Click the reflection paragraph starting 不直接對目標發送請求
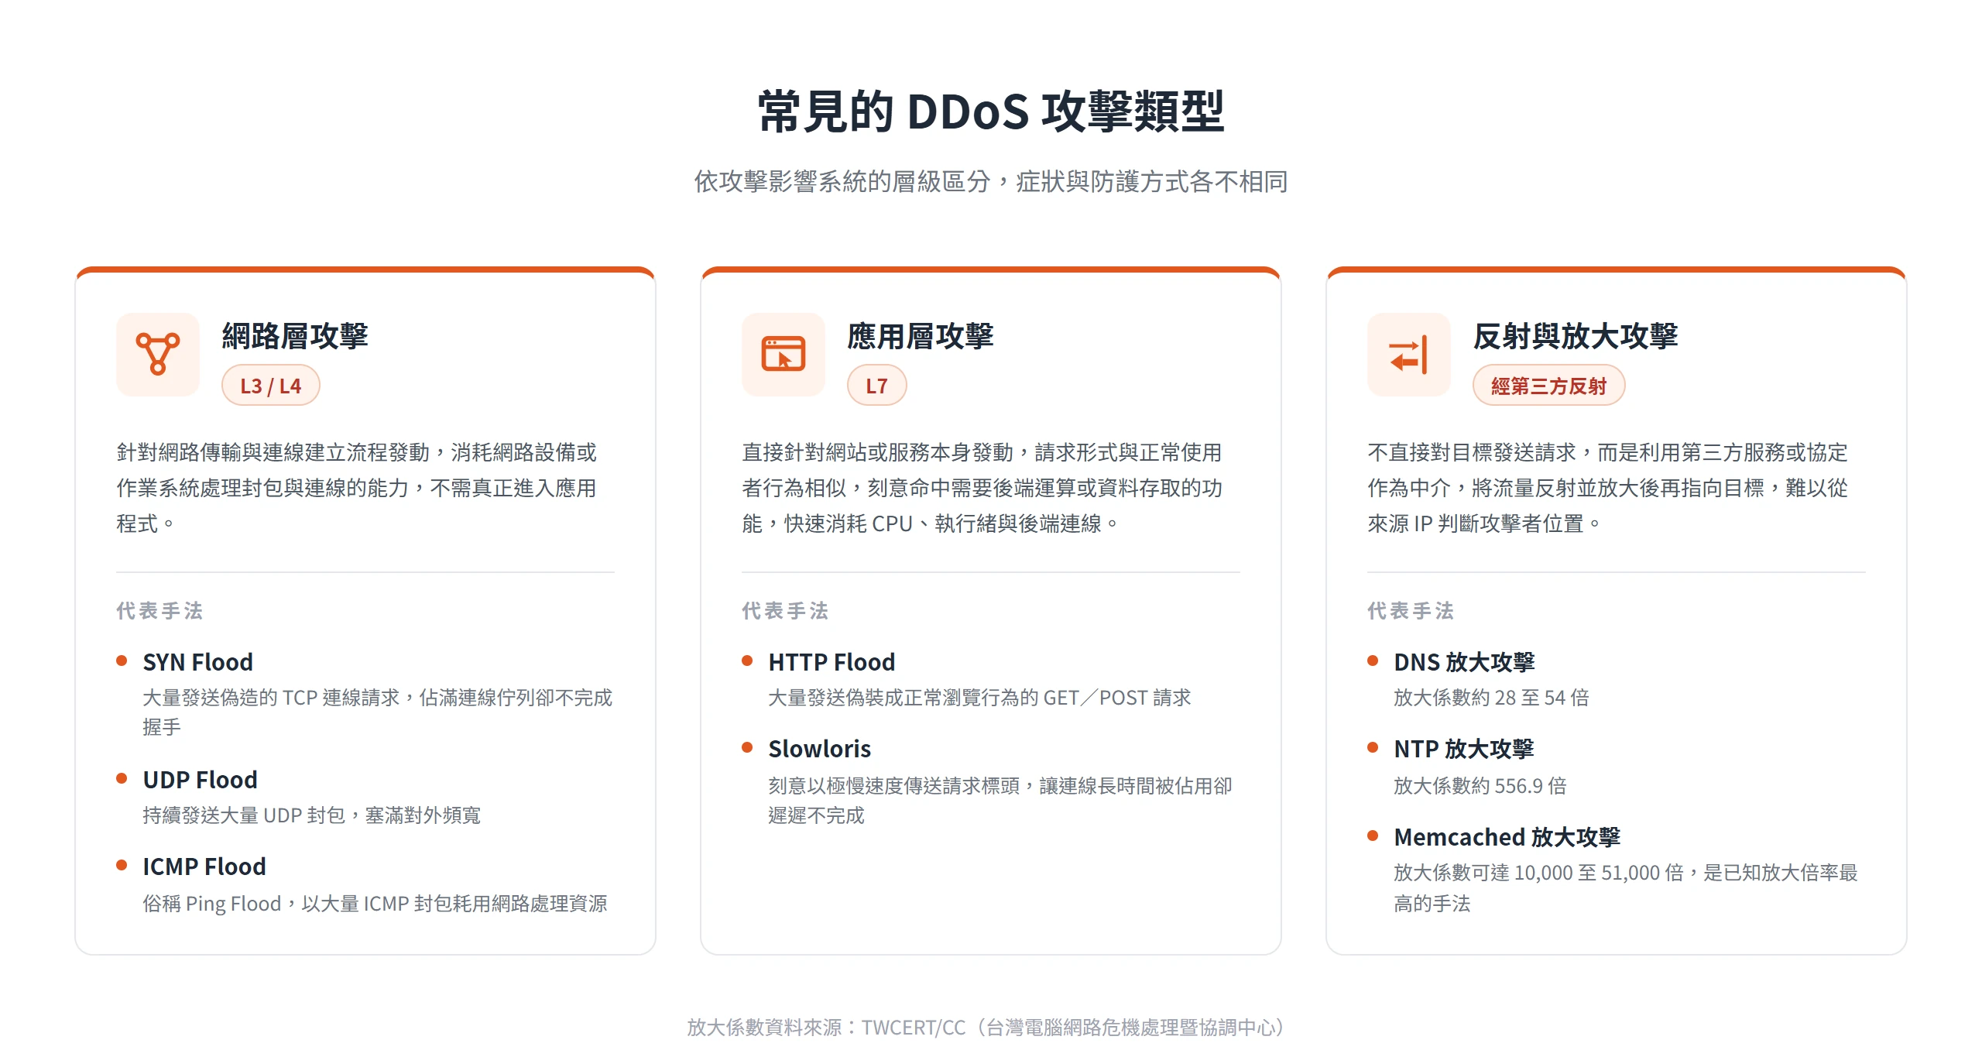Viewport: 1982px width, 1057px height. pyautogui.click(x=1608, y=488)
